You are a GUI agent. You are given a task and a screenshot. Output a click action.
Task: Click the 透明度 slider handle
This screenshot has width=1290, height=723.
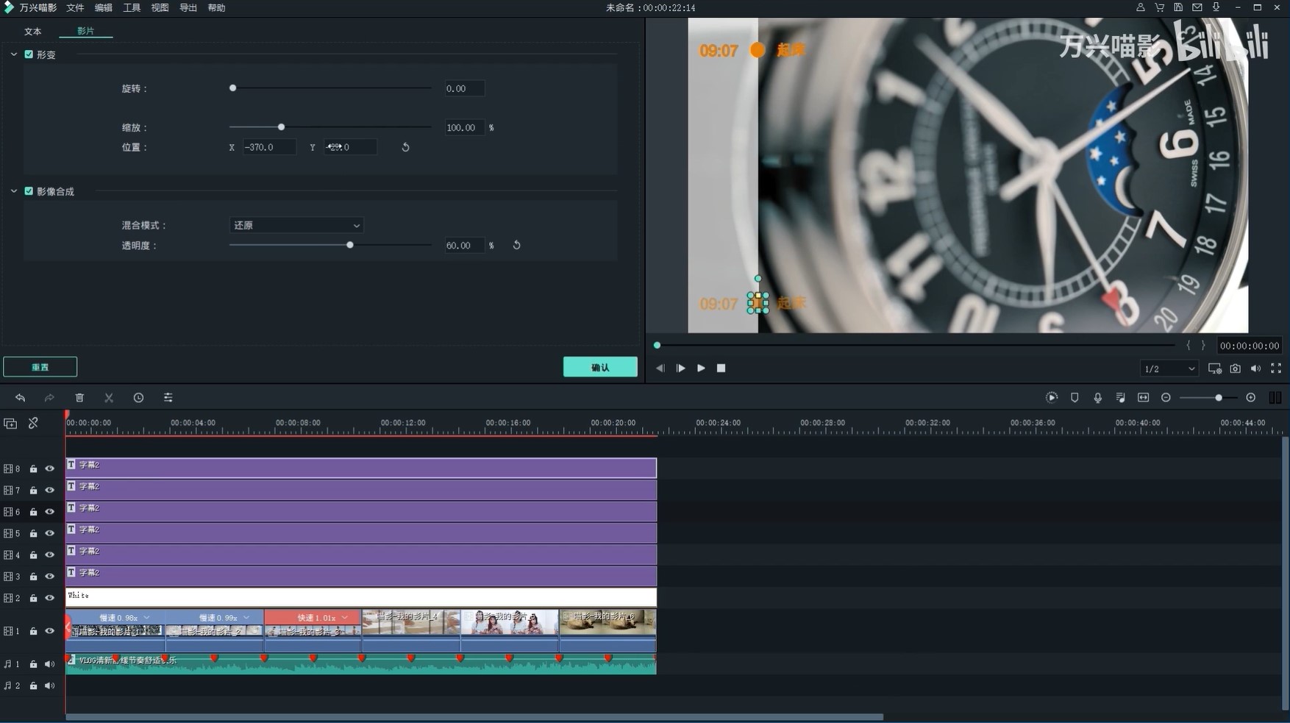pos(350,245)
